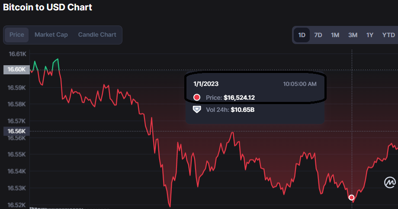The image size is (398, 209).
Task: Click the 1/1/2023 date in the tooltip
Action: click(206, 84)
